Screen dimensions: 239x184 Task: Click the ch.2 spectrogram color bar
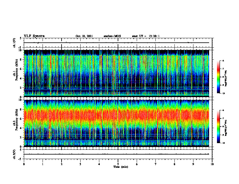(x=218, y=127)
